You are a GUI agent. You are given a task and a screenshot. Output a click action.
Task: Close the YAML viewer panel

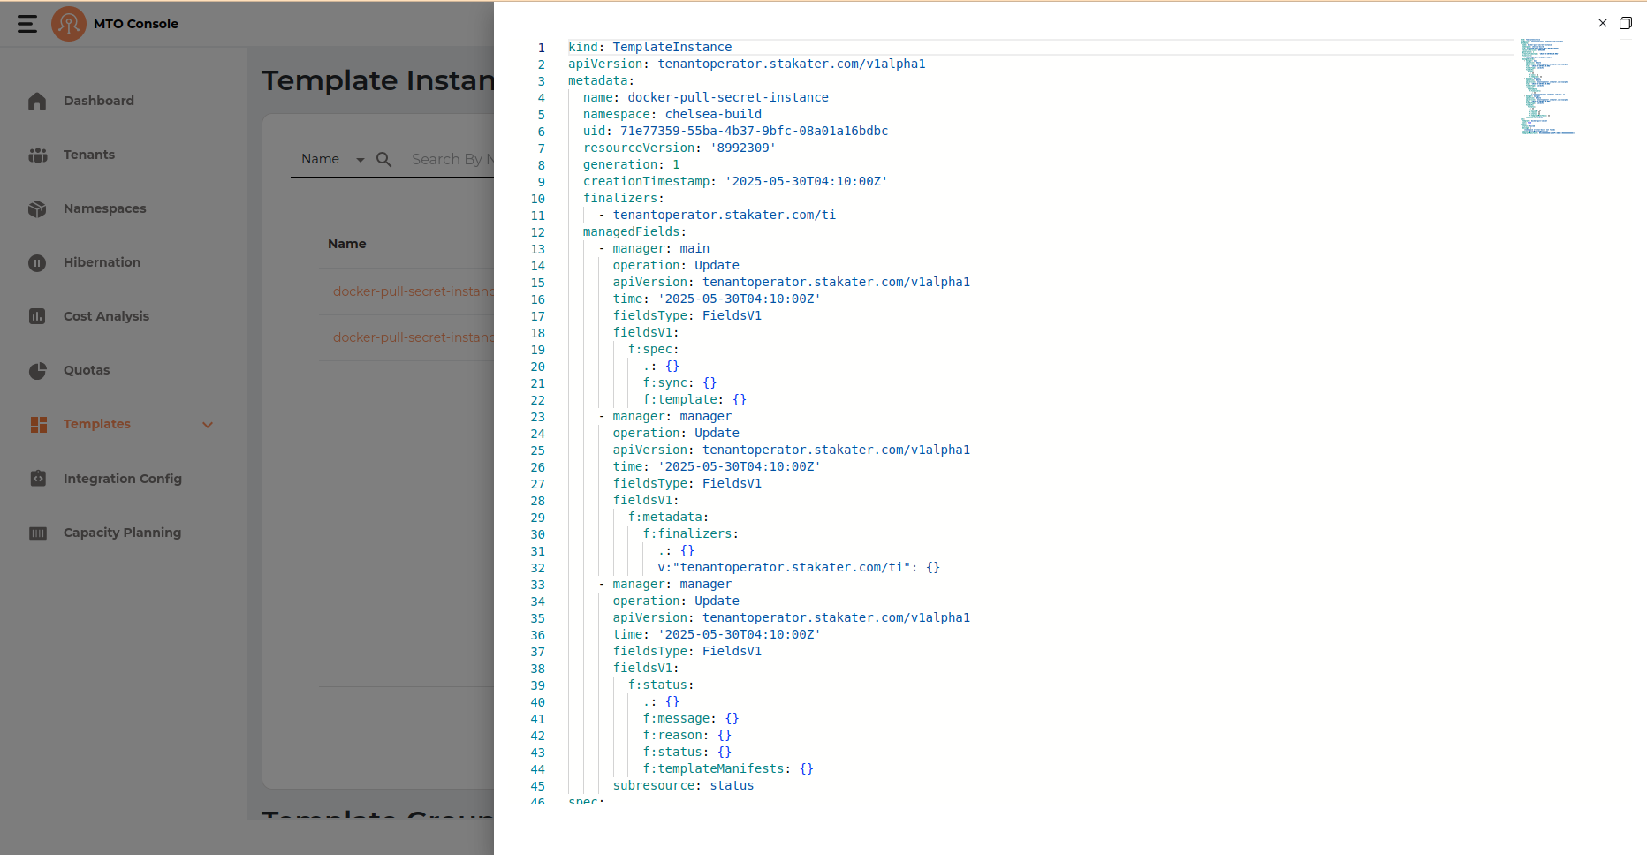click(1602, 23)
